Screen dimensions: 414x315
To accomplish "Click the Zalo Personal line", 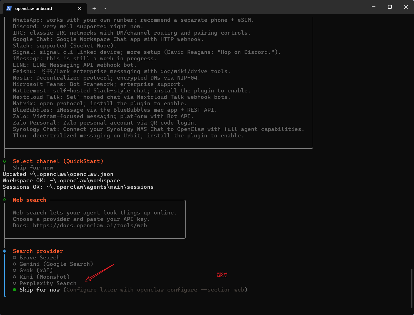I will tap(105, 123).
